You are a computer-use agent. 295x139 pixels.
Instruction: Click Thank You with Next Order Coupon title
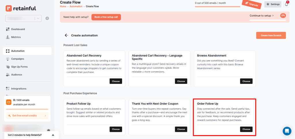[155, 104]
